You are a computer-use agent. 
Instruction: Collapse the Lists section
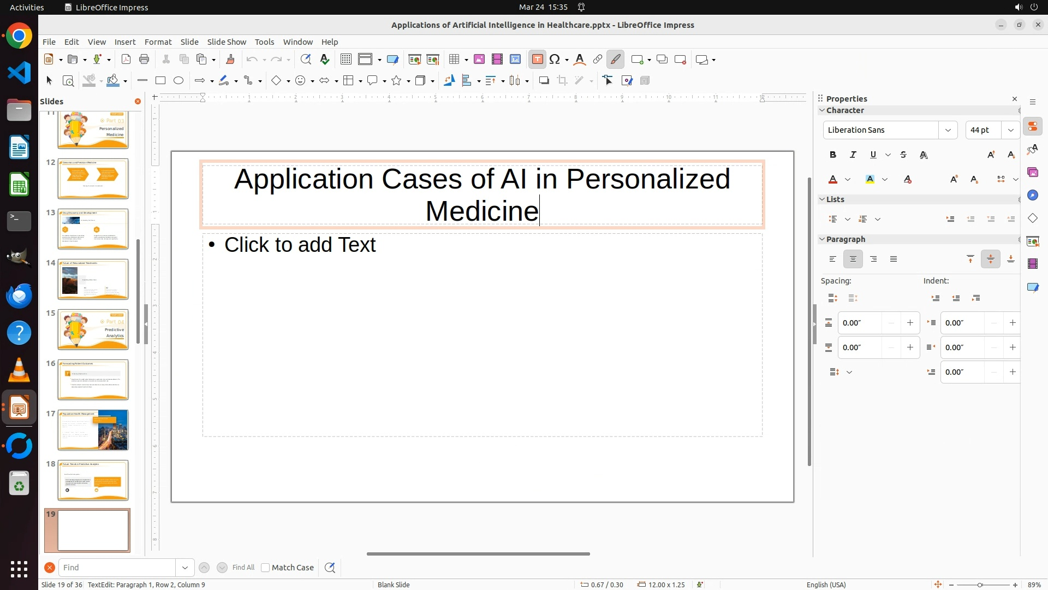[x=822, y=199]
